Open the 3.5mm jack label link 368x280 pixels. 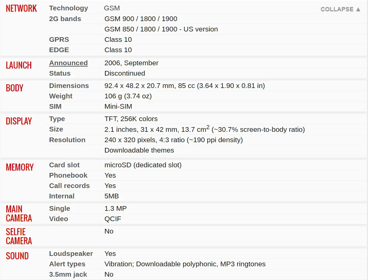68,274
